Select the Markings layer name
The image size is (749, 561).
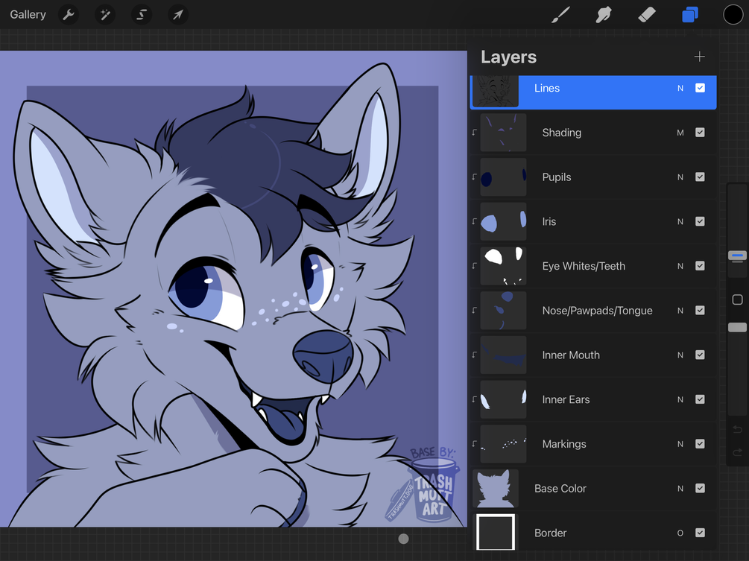pos(564,444)
